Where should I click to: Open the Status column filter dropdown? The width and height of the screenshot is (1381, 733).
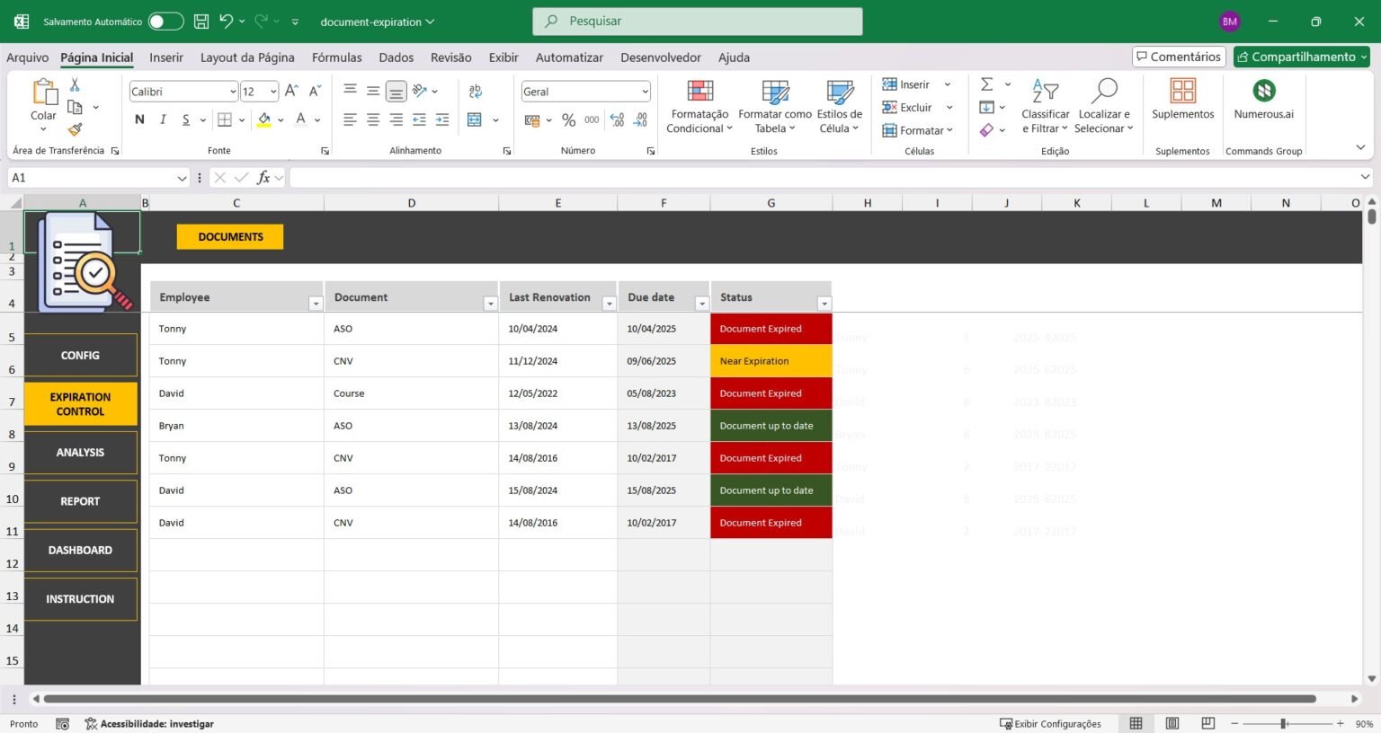[824, 303]
